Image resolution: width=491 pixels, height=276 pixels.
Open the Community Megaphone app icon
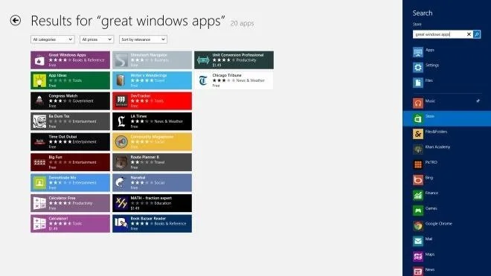coord(121,142)
